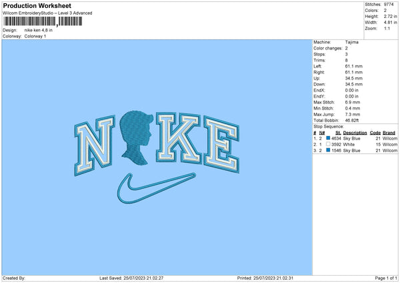
Task: Click the '34.5 mm' value beside Up
Action: pos(353,78)
